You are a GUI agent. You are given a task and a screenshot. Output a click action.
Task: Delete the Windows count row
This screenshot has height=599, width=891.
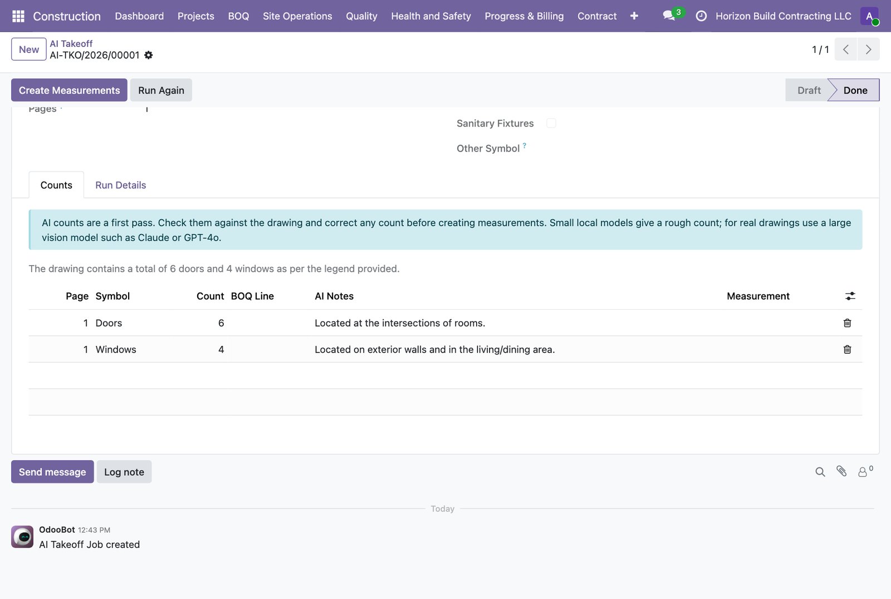coord(847,349)
